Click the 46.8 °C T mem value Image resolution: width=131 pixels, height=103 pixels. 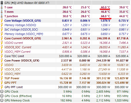point(105,12)
